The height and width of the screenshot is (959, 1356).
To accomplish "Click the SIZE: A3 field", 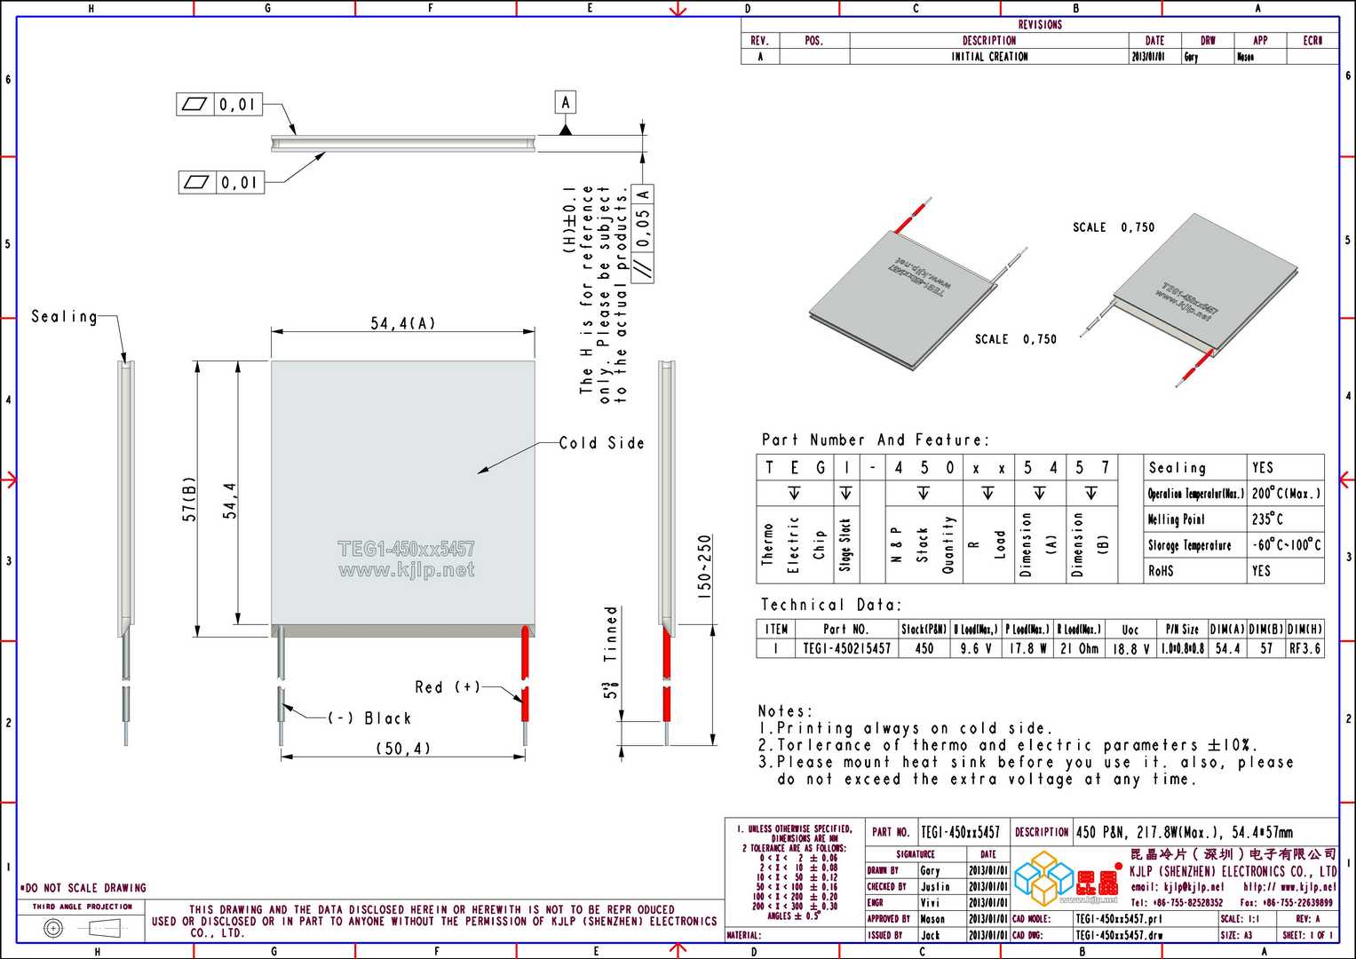I will (x=1235, y=936).
